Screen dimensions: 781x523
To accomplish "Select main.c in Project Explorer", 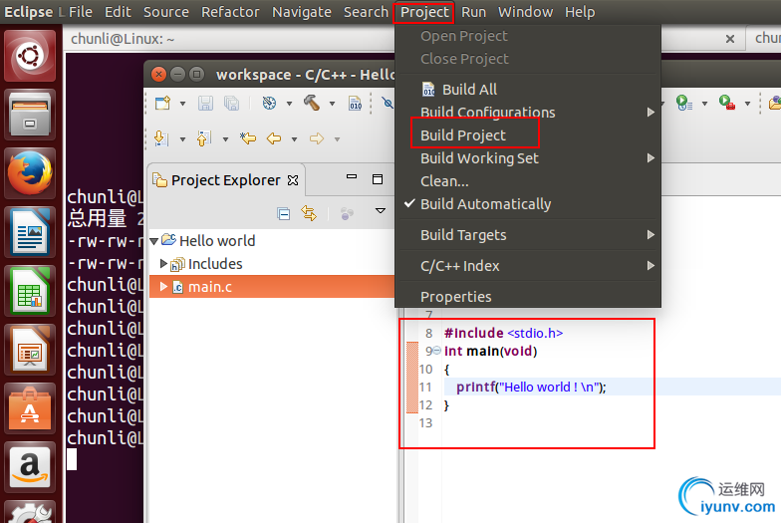I will [209, 287].
